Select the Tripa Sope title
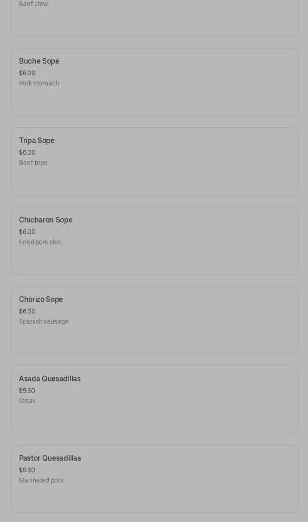Screen dimensions: 308x522 click(37, 141)
